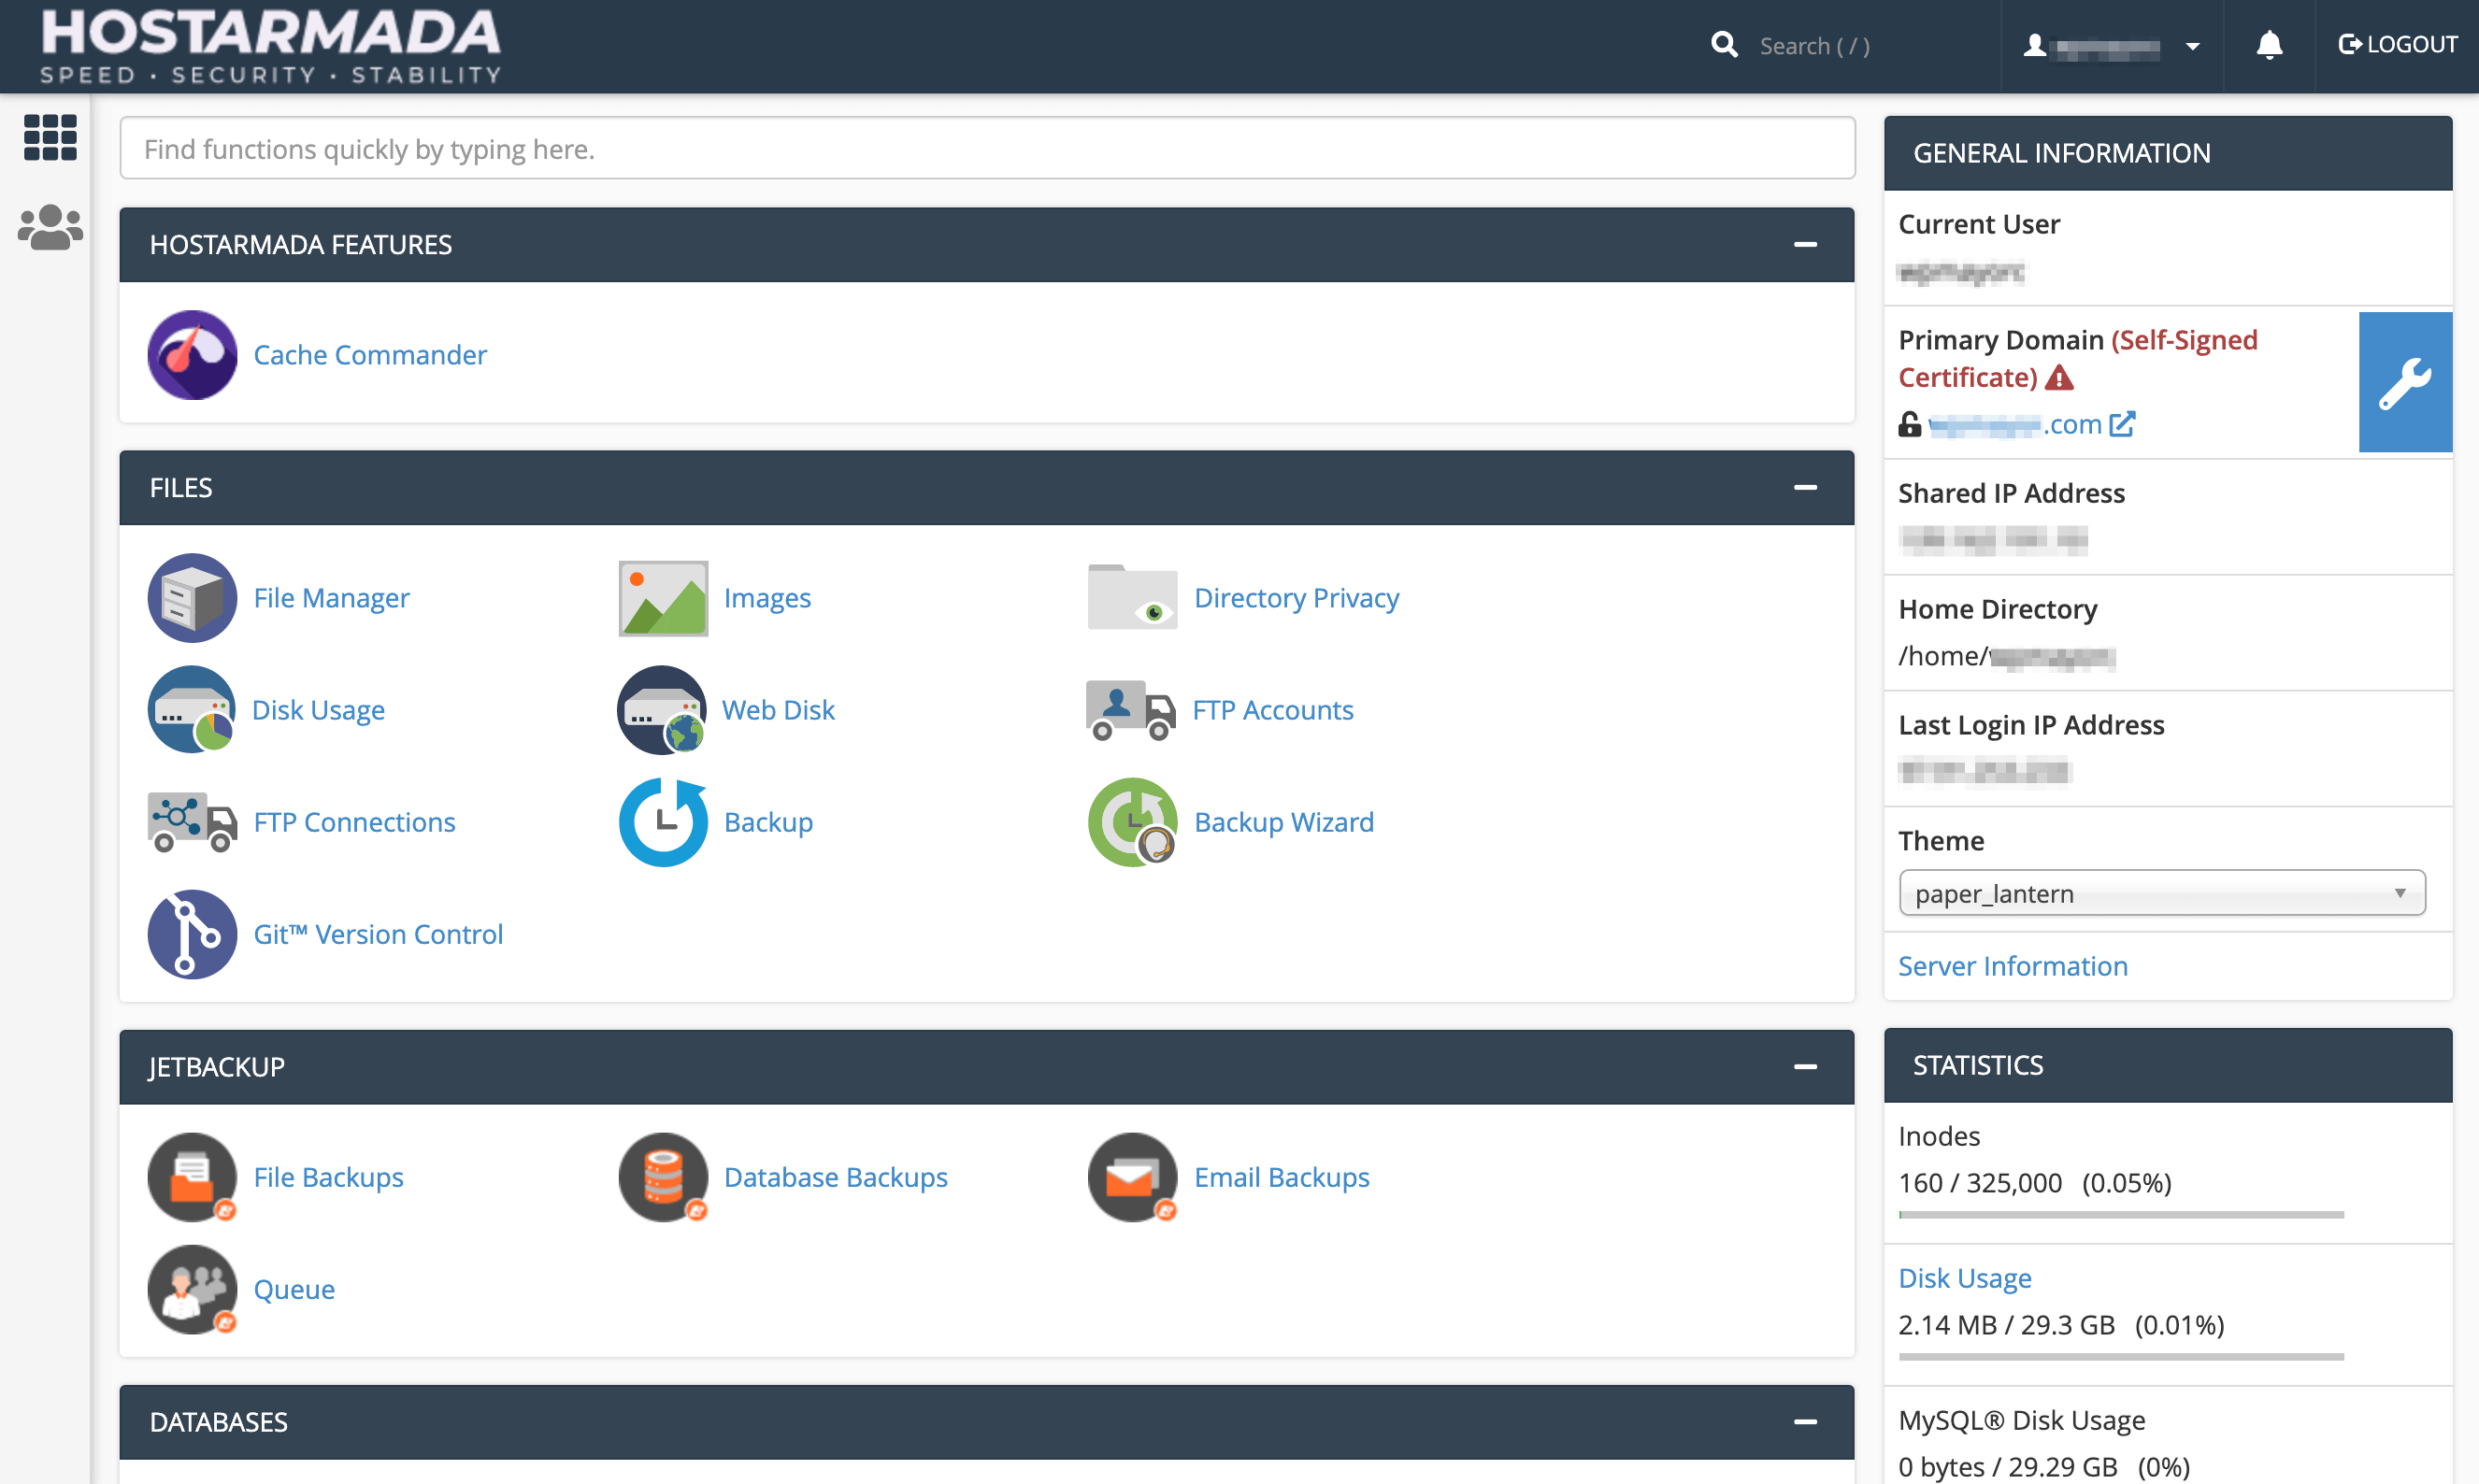Open the user account dropdown menu

point(2111,46)
